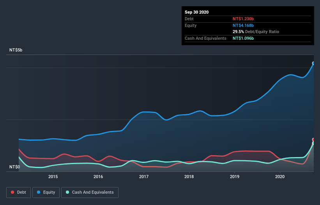
Task: Click the NT$5b y-axis label
Action: coord(16,50)
